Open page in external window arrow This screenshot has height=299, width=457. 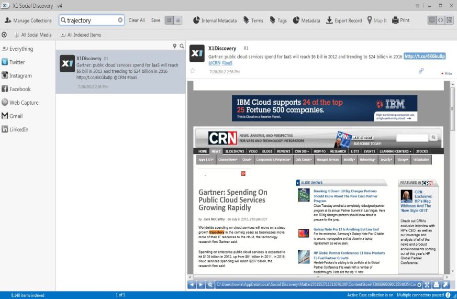coord(445,285)
